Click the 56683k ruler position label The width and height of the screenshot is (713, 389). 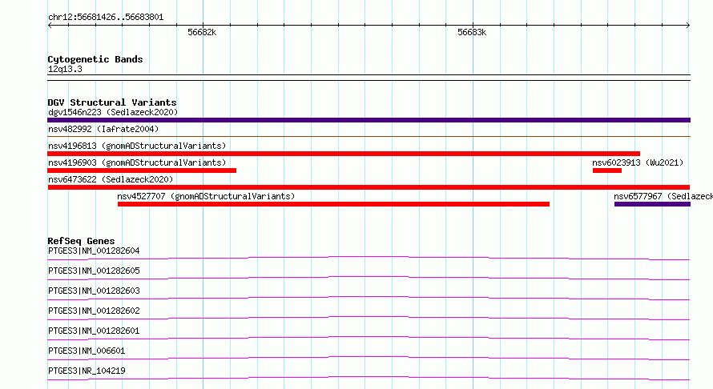[x=472, y=32]
